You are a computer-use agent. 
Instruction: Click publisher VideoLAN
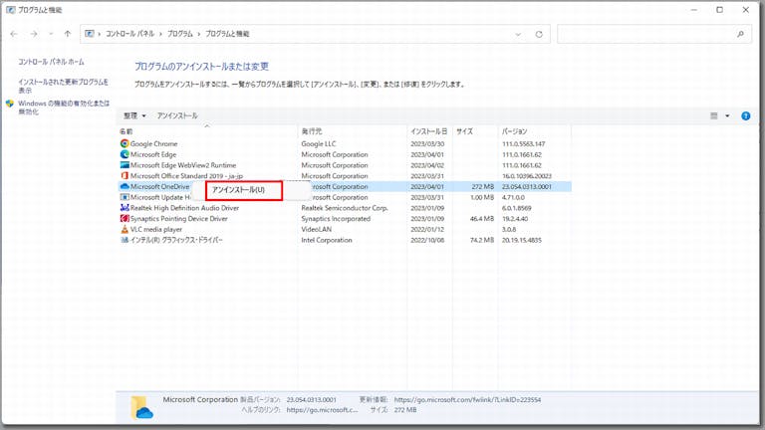[x=316, y=230]
